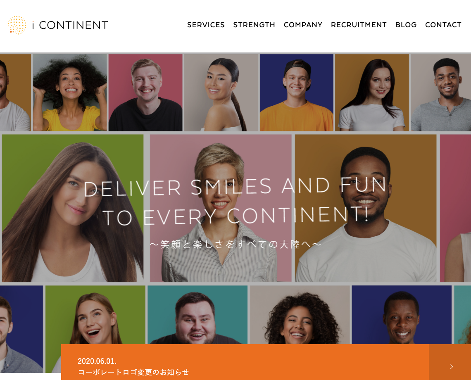Open the CONTACT page link

tap(443, 25)
